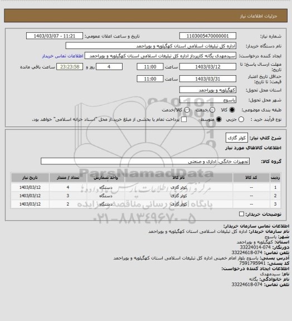Click the fax number 33224014-074
The width and height of the screenshot is (292, 321).
click(x=255, y=247)
